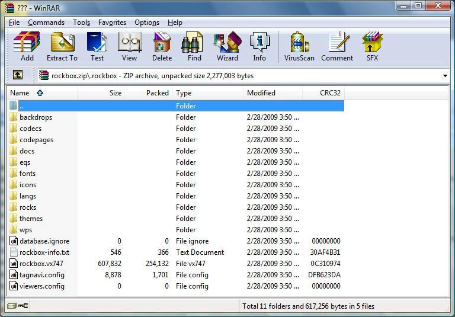This screenshot has height=317, width=455.
Task: Launch the Wizard tool
Action: coord(227,46)
